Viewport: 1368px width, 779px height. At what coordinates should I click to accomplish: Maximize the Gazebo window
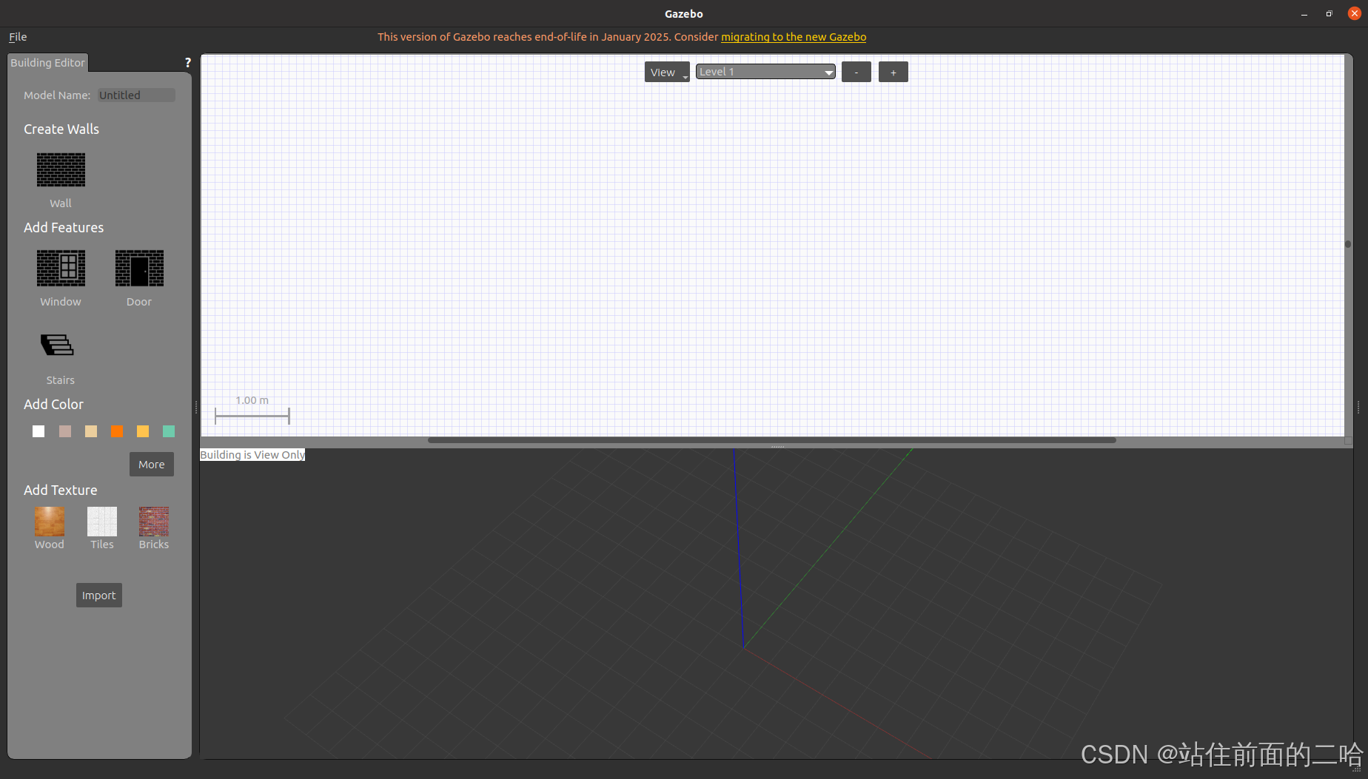point(1330,13)
